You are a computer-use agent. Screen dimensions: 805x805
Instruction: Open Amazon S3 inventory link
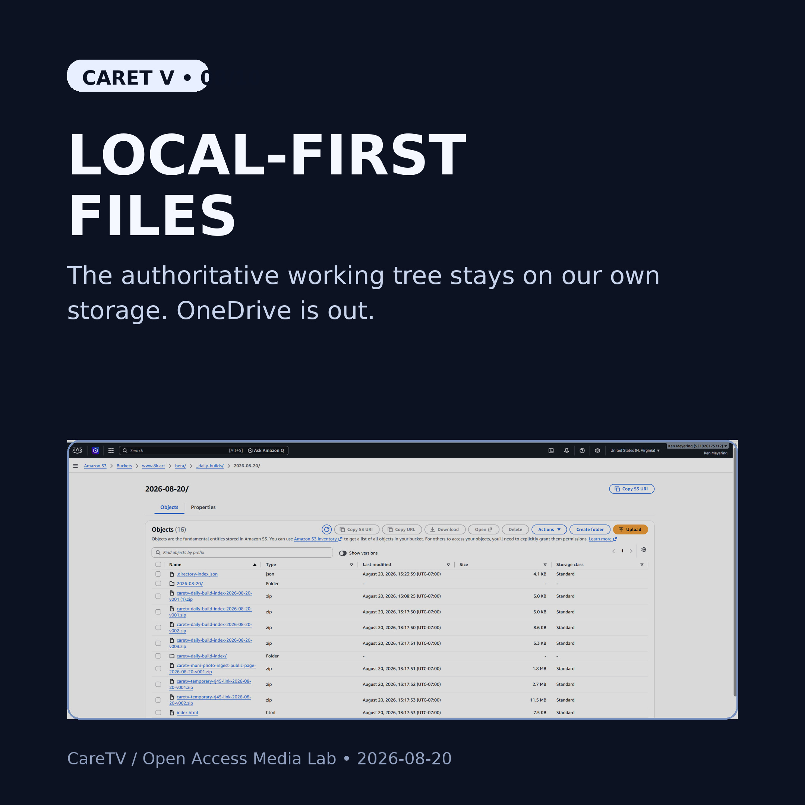318,539
